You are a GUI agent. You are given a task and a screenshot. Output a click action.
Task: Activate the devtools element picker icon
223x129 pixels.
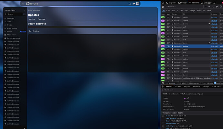(163, 3)
